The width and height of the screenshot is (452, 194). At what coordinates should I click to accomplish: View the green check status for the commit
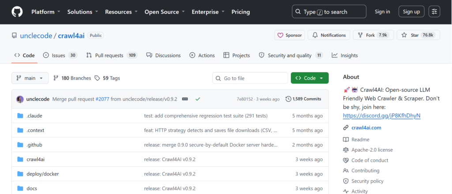click(198, 99)
